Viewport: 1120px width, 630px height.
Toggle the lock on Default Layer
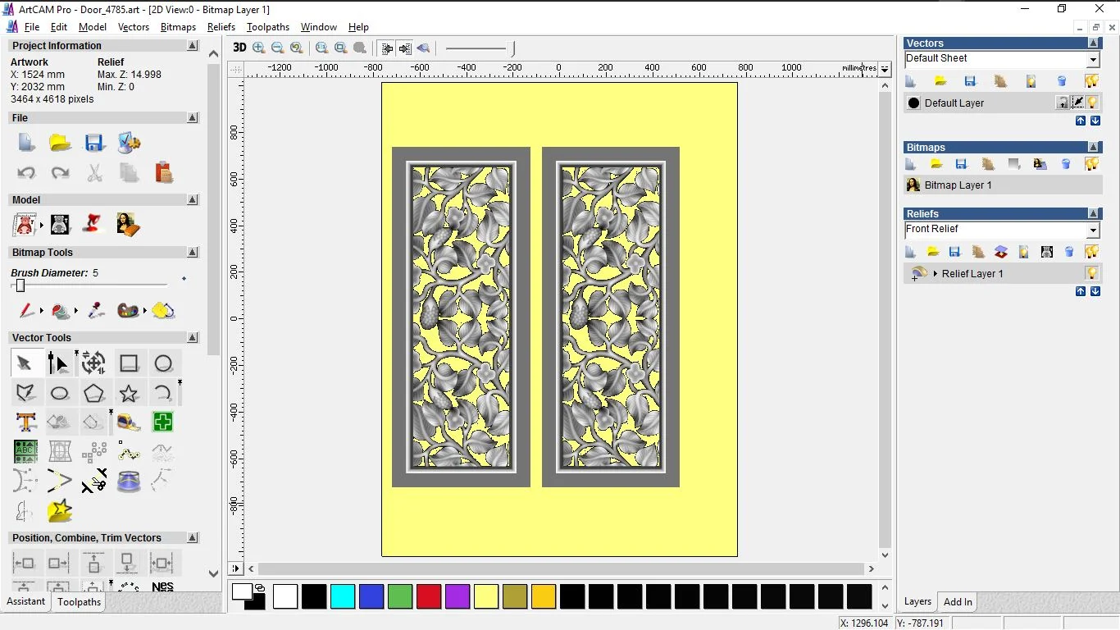click(1063, 103)
